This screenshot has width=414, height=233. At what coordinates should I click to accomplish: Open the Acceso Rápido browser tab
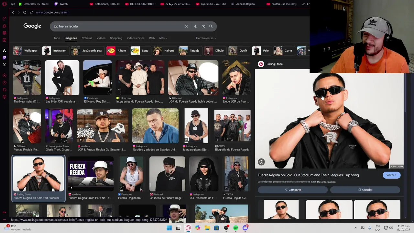[x=243, y=4]
